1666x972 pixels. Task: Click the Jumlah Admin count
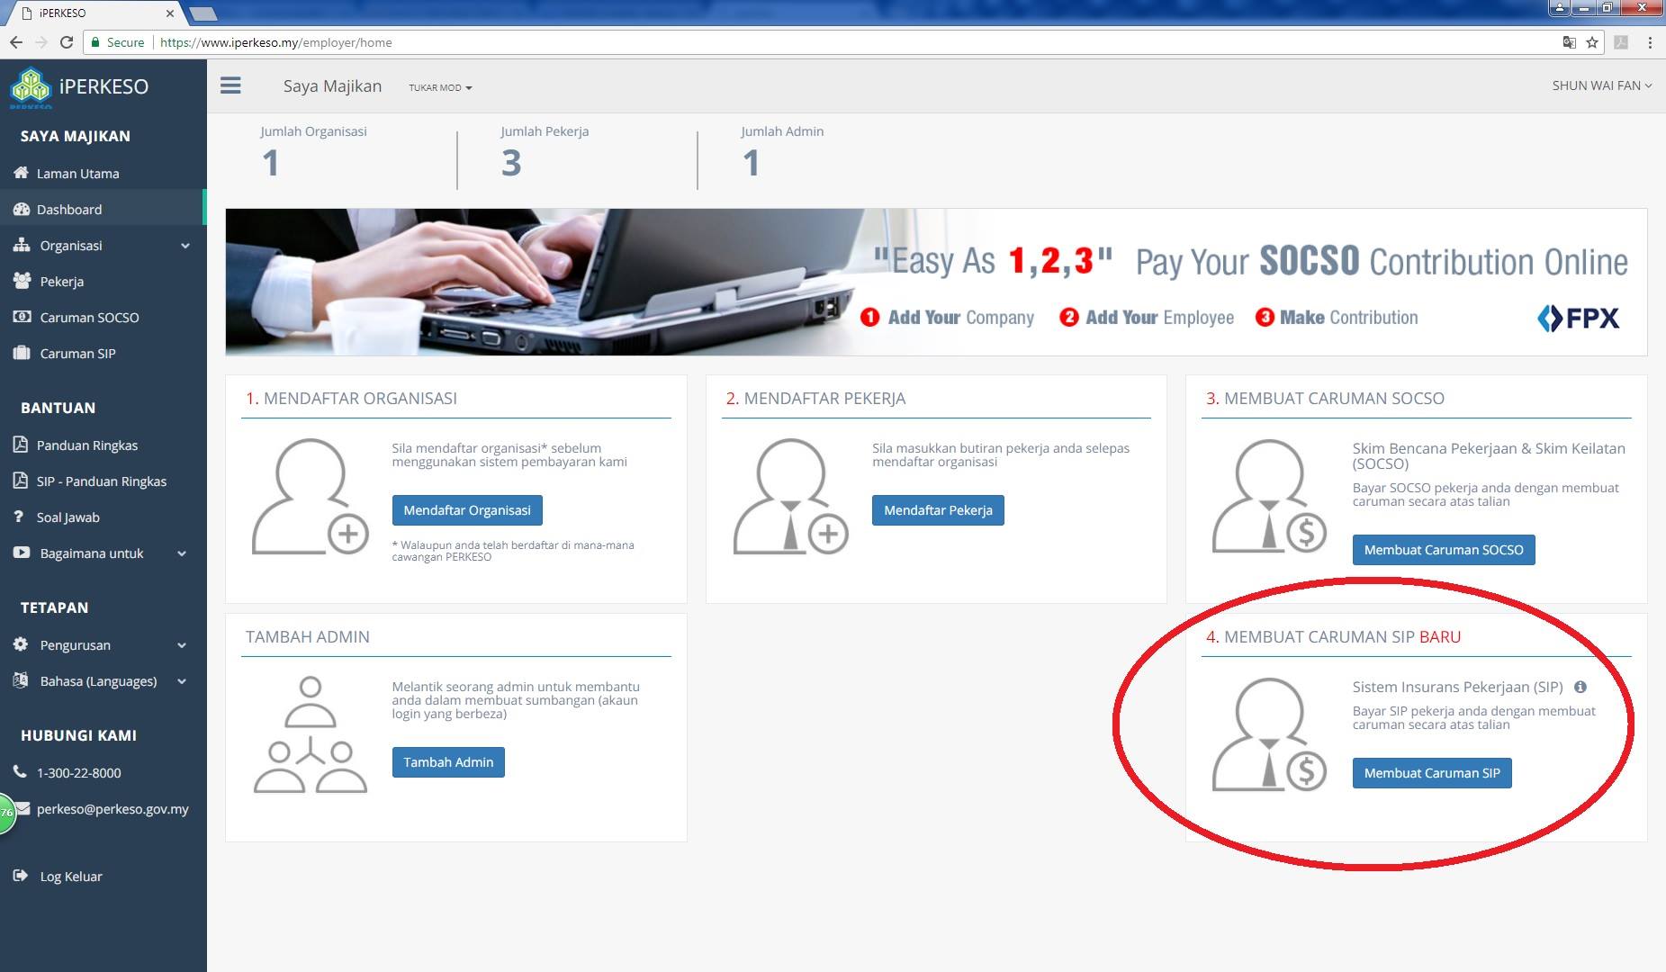[752, 163]
